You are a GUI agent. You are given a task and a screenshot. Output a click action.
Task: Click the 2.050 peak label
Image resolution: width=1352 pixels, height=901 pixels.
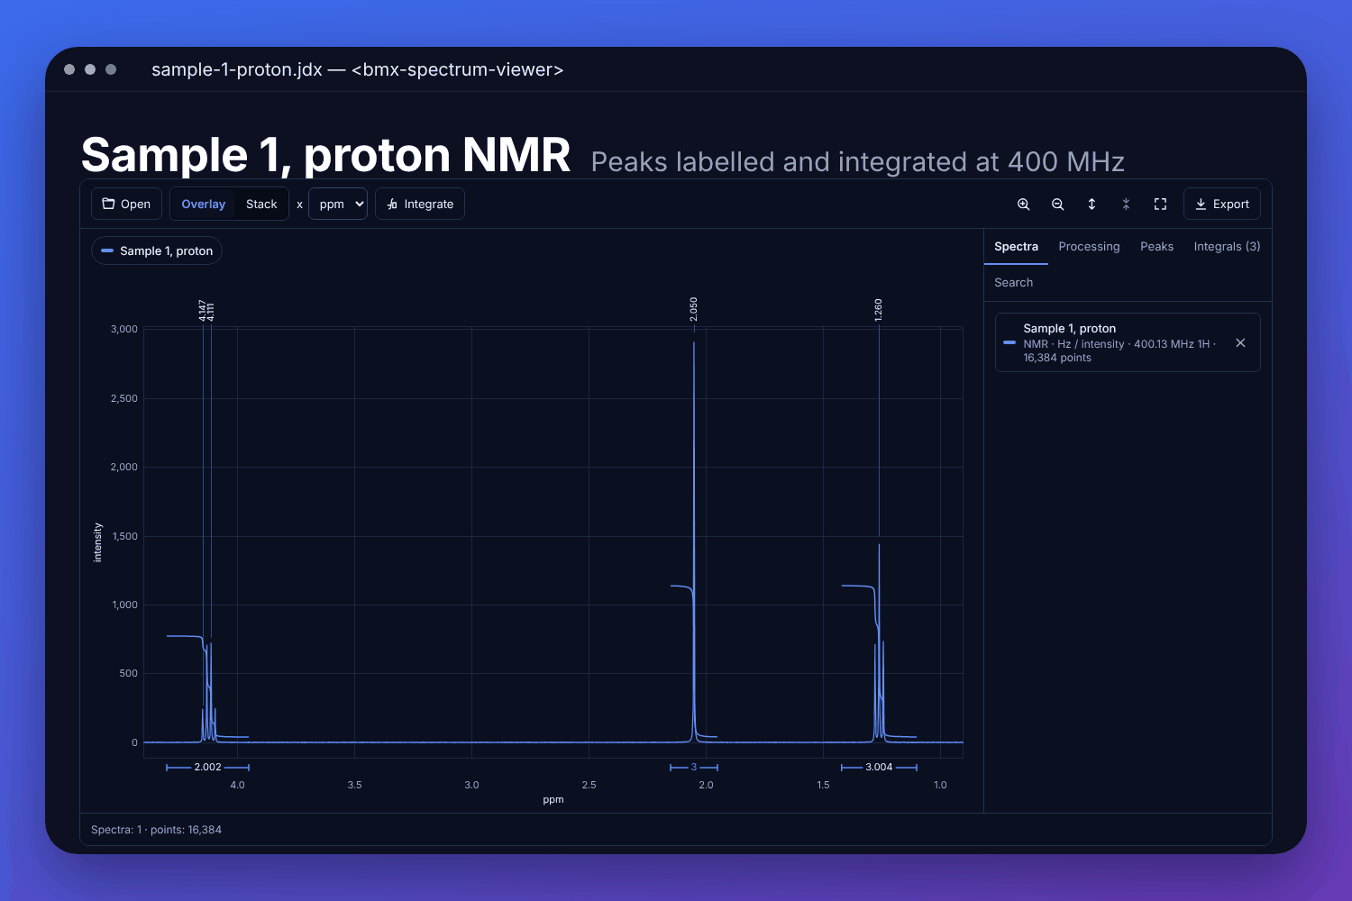coord(694,309)
